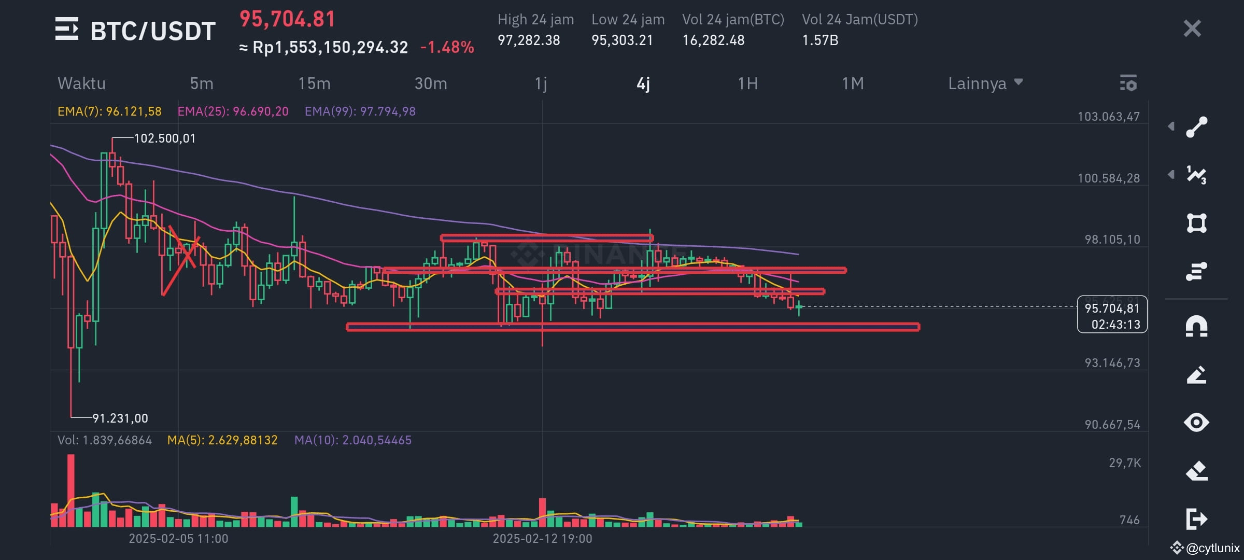Switch to the 1j interval

(x=543, y=83)
